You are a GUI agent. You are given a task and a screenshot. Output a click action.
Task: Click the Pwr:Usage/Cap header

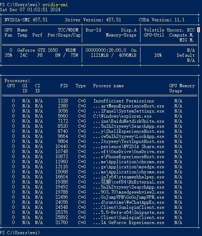[64, 35]
